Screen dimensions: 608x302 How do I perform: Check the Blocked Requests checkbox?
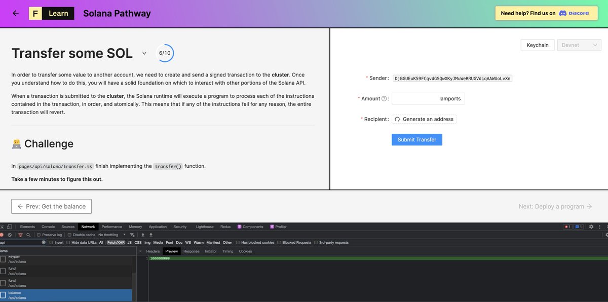[279, 243]
